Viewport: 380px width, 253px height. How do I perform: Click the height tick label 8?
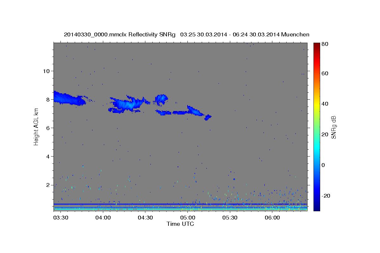(x=48, y=99)
